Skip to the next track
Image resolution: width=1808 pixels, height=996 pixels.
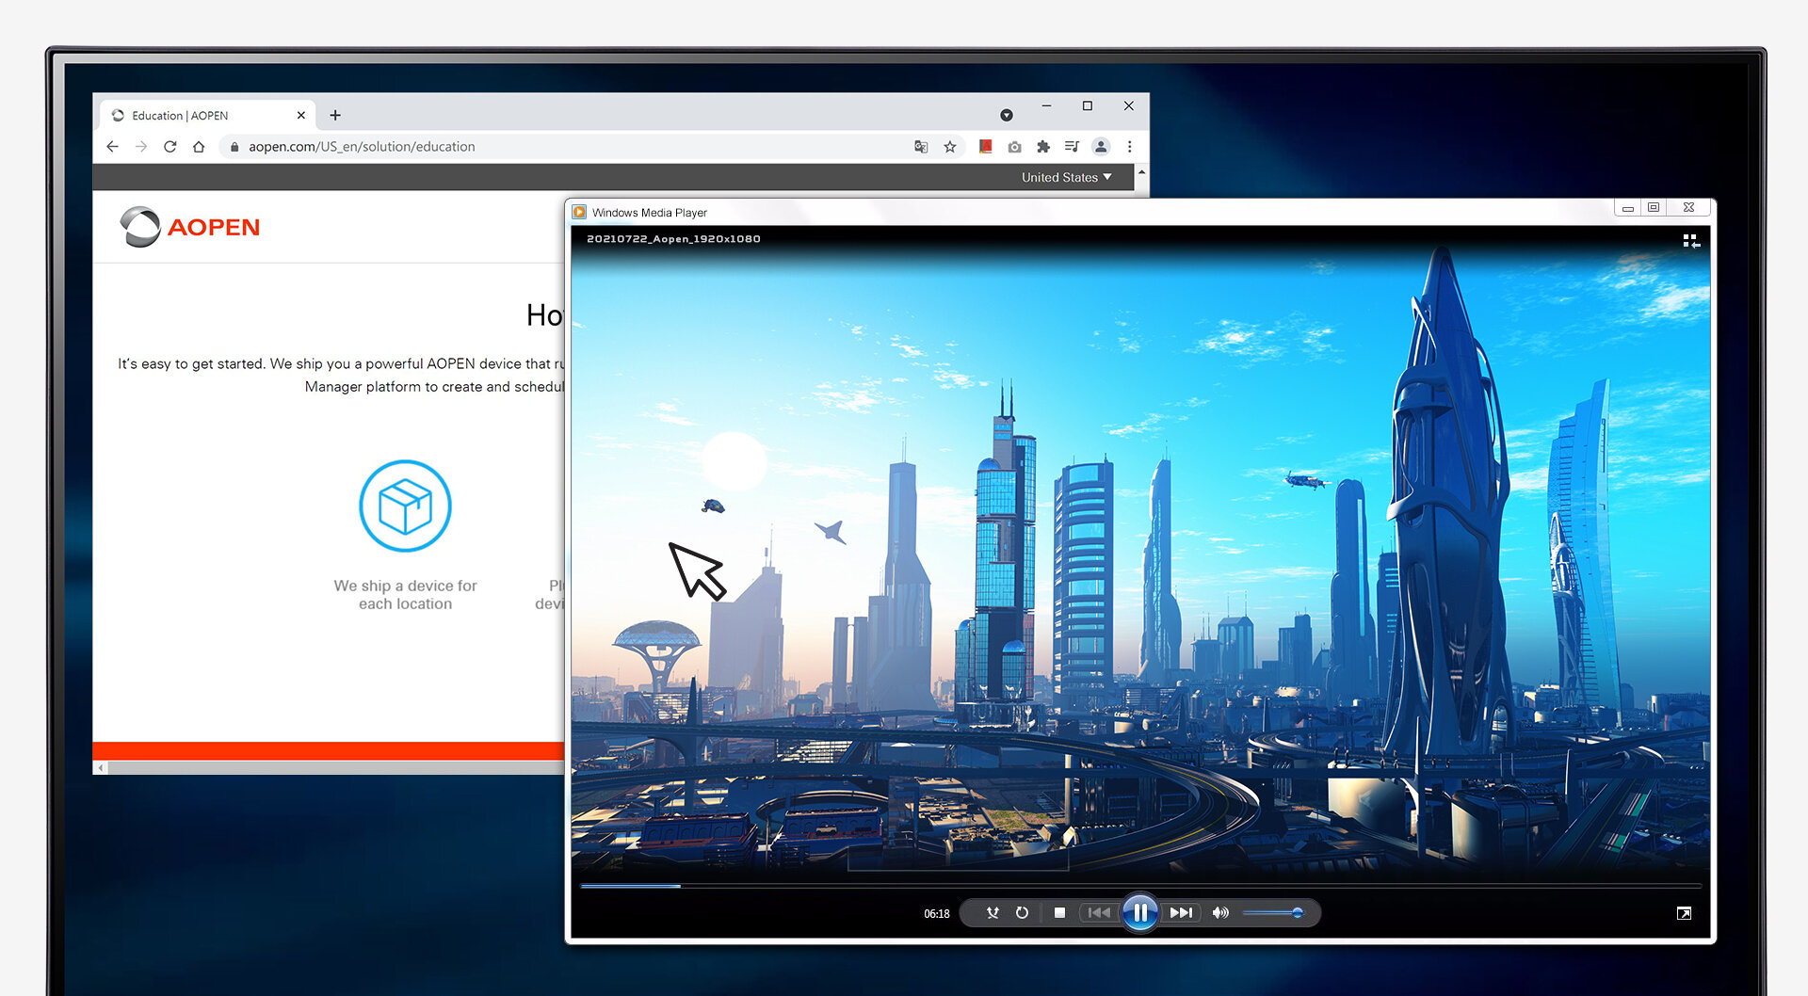1181,913
